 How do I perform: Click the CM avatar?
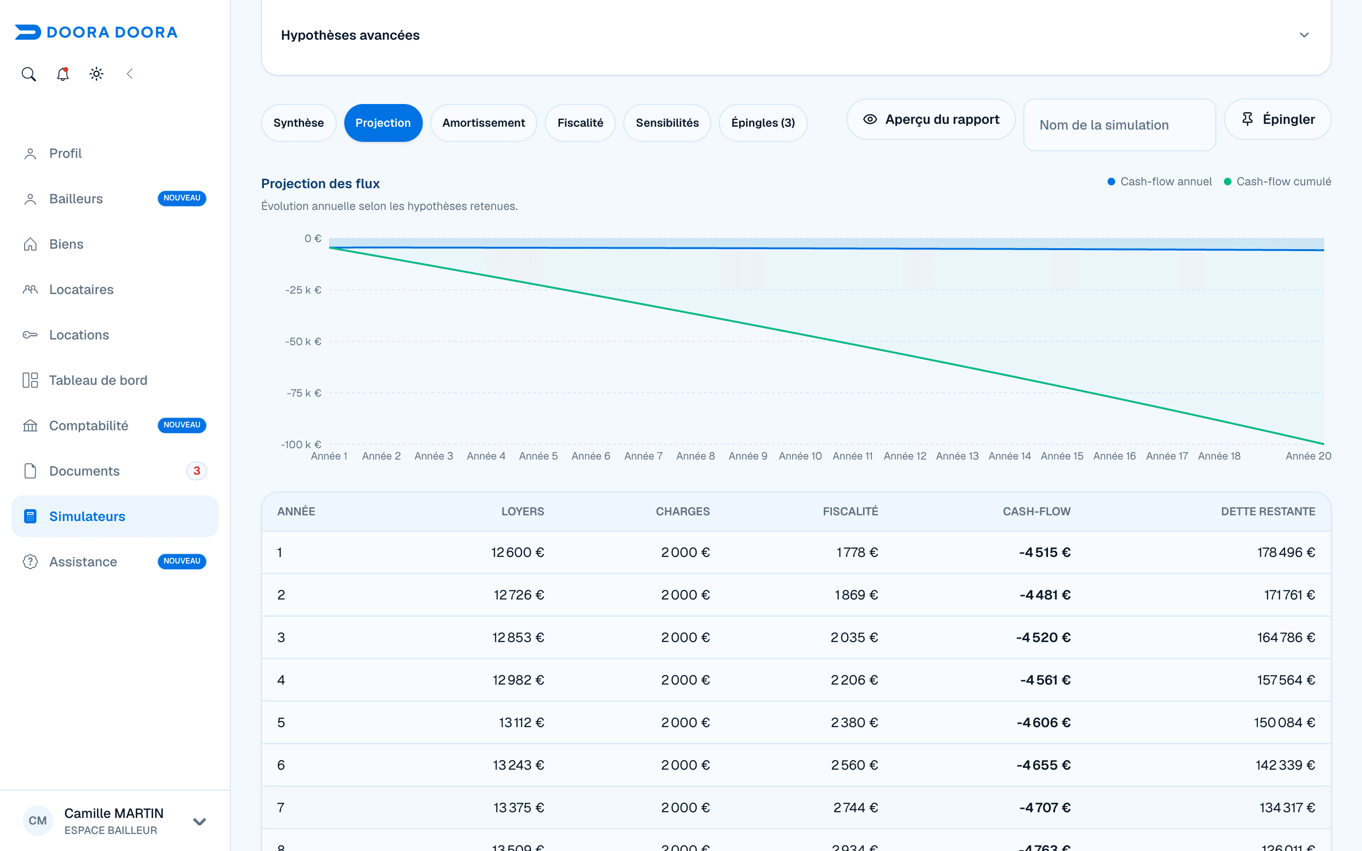(38, 821)
